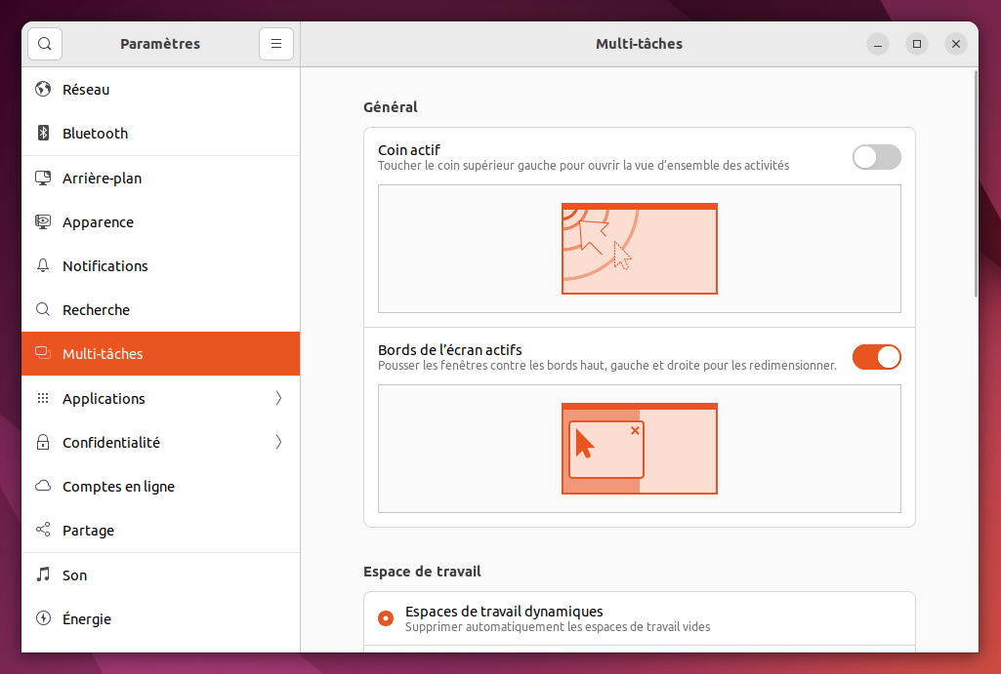Open the search button in Paramètres header

tap(45, 43)
